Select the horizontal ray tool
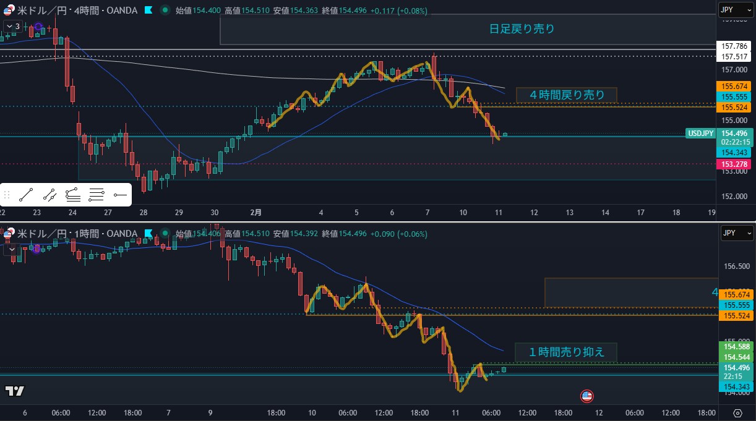Image resolution: width=756 pixels, height=421 pixels. pyautogui.click(x=120, y=196)
